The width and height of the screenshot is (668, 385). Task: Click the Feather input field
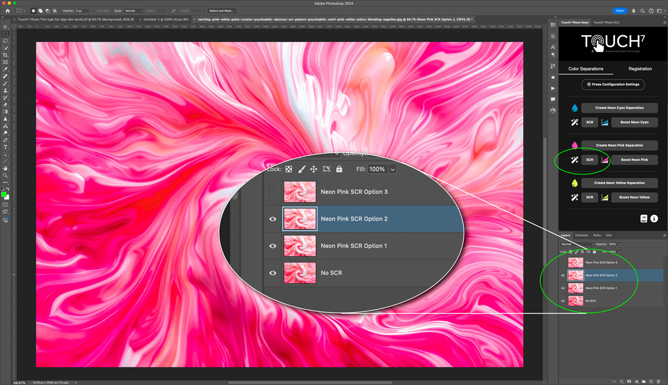tap(82, 11)
